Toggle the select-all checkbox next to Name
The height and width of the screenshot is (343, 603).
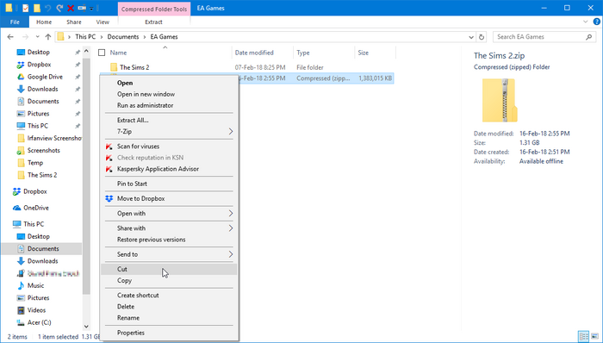click(x=102, y=53)
